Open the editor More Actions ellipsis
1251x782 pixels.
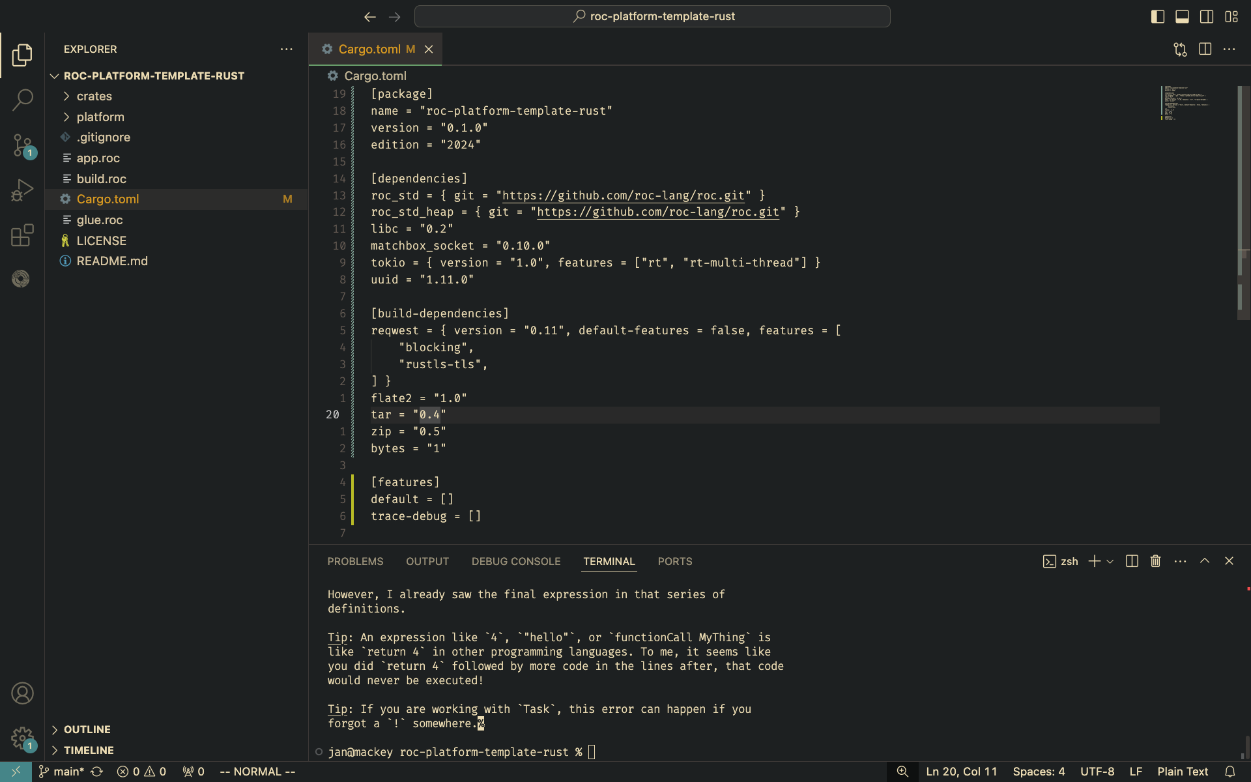point(1229,50)
